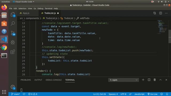Click Ln 22, Col 26 cursor position
The width and height of the screenshot is (171, 96).
(x=99, y=94)
